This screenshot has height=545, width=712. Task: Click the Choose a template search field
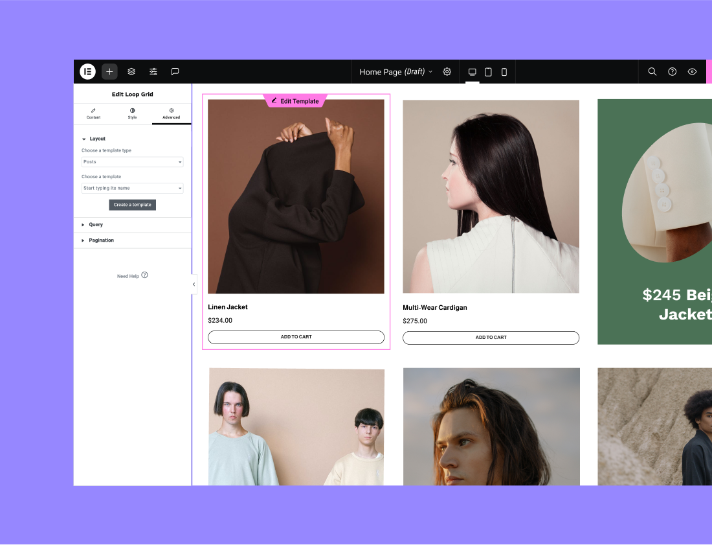(x=133, y=189)
